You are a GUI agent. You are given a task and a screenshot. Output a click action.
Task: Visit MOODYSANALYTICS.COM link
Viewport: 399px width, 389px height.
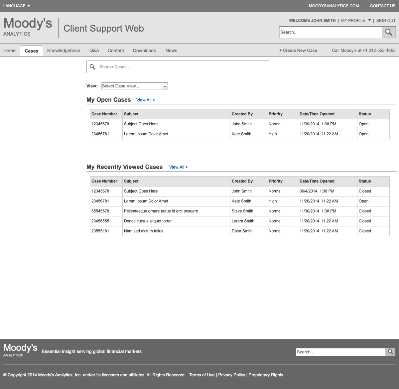[x=334, y=6]
